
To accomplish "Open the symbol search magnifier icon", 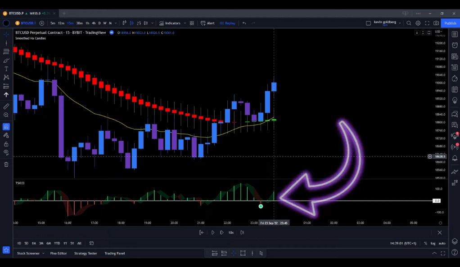I will [x=409, y=23].
